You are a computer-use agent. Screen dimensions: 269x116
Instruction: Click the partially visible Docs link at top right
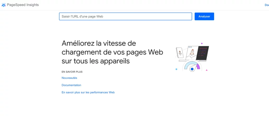click(x=267, y=5)
